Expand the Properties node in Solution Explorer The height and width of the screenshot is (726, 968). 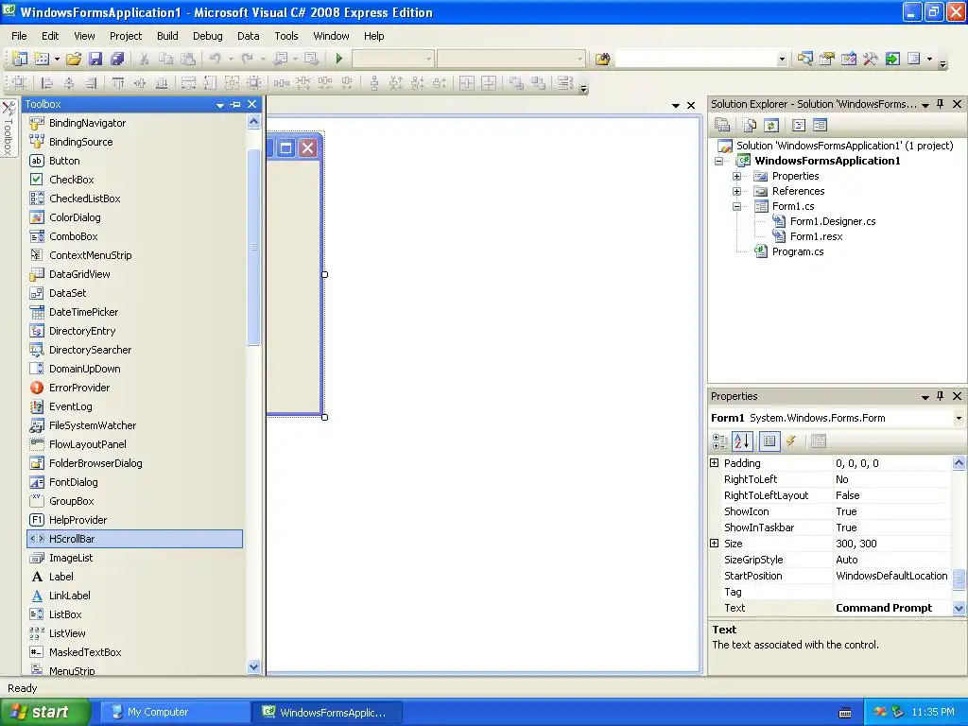coord(736,176)
